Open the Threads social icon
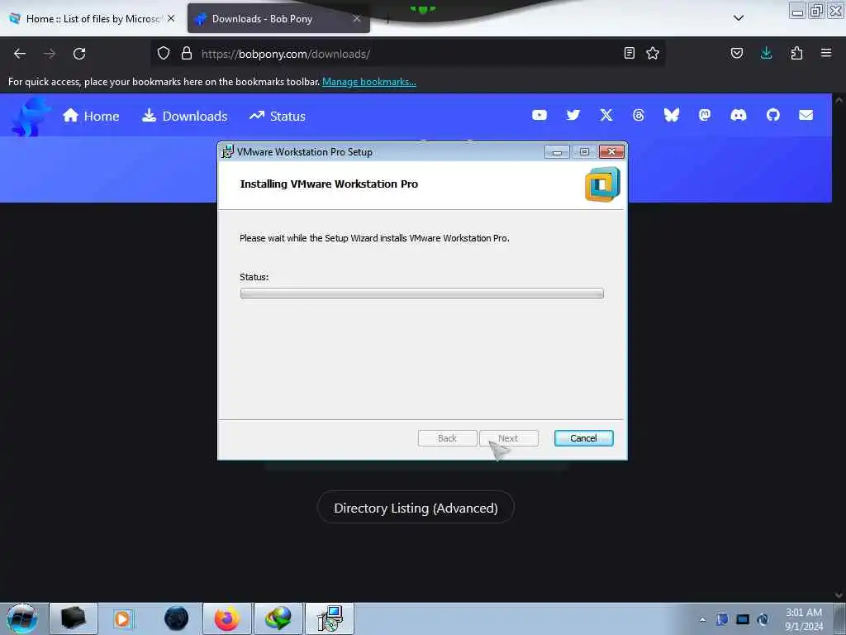 [x=639, y=115]
